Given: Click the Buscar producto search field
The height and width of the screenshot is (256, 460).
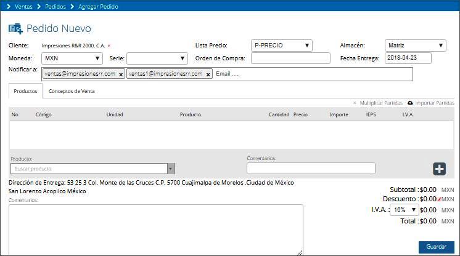Looking at the screenshot, I should click(x=89, y=169).
